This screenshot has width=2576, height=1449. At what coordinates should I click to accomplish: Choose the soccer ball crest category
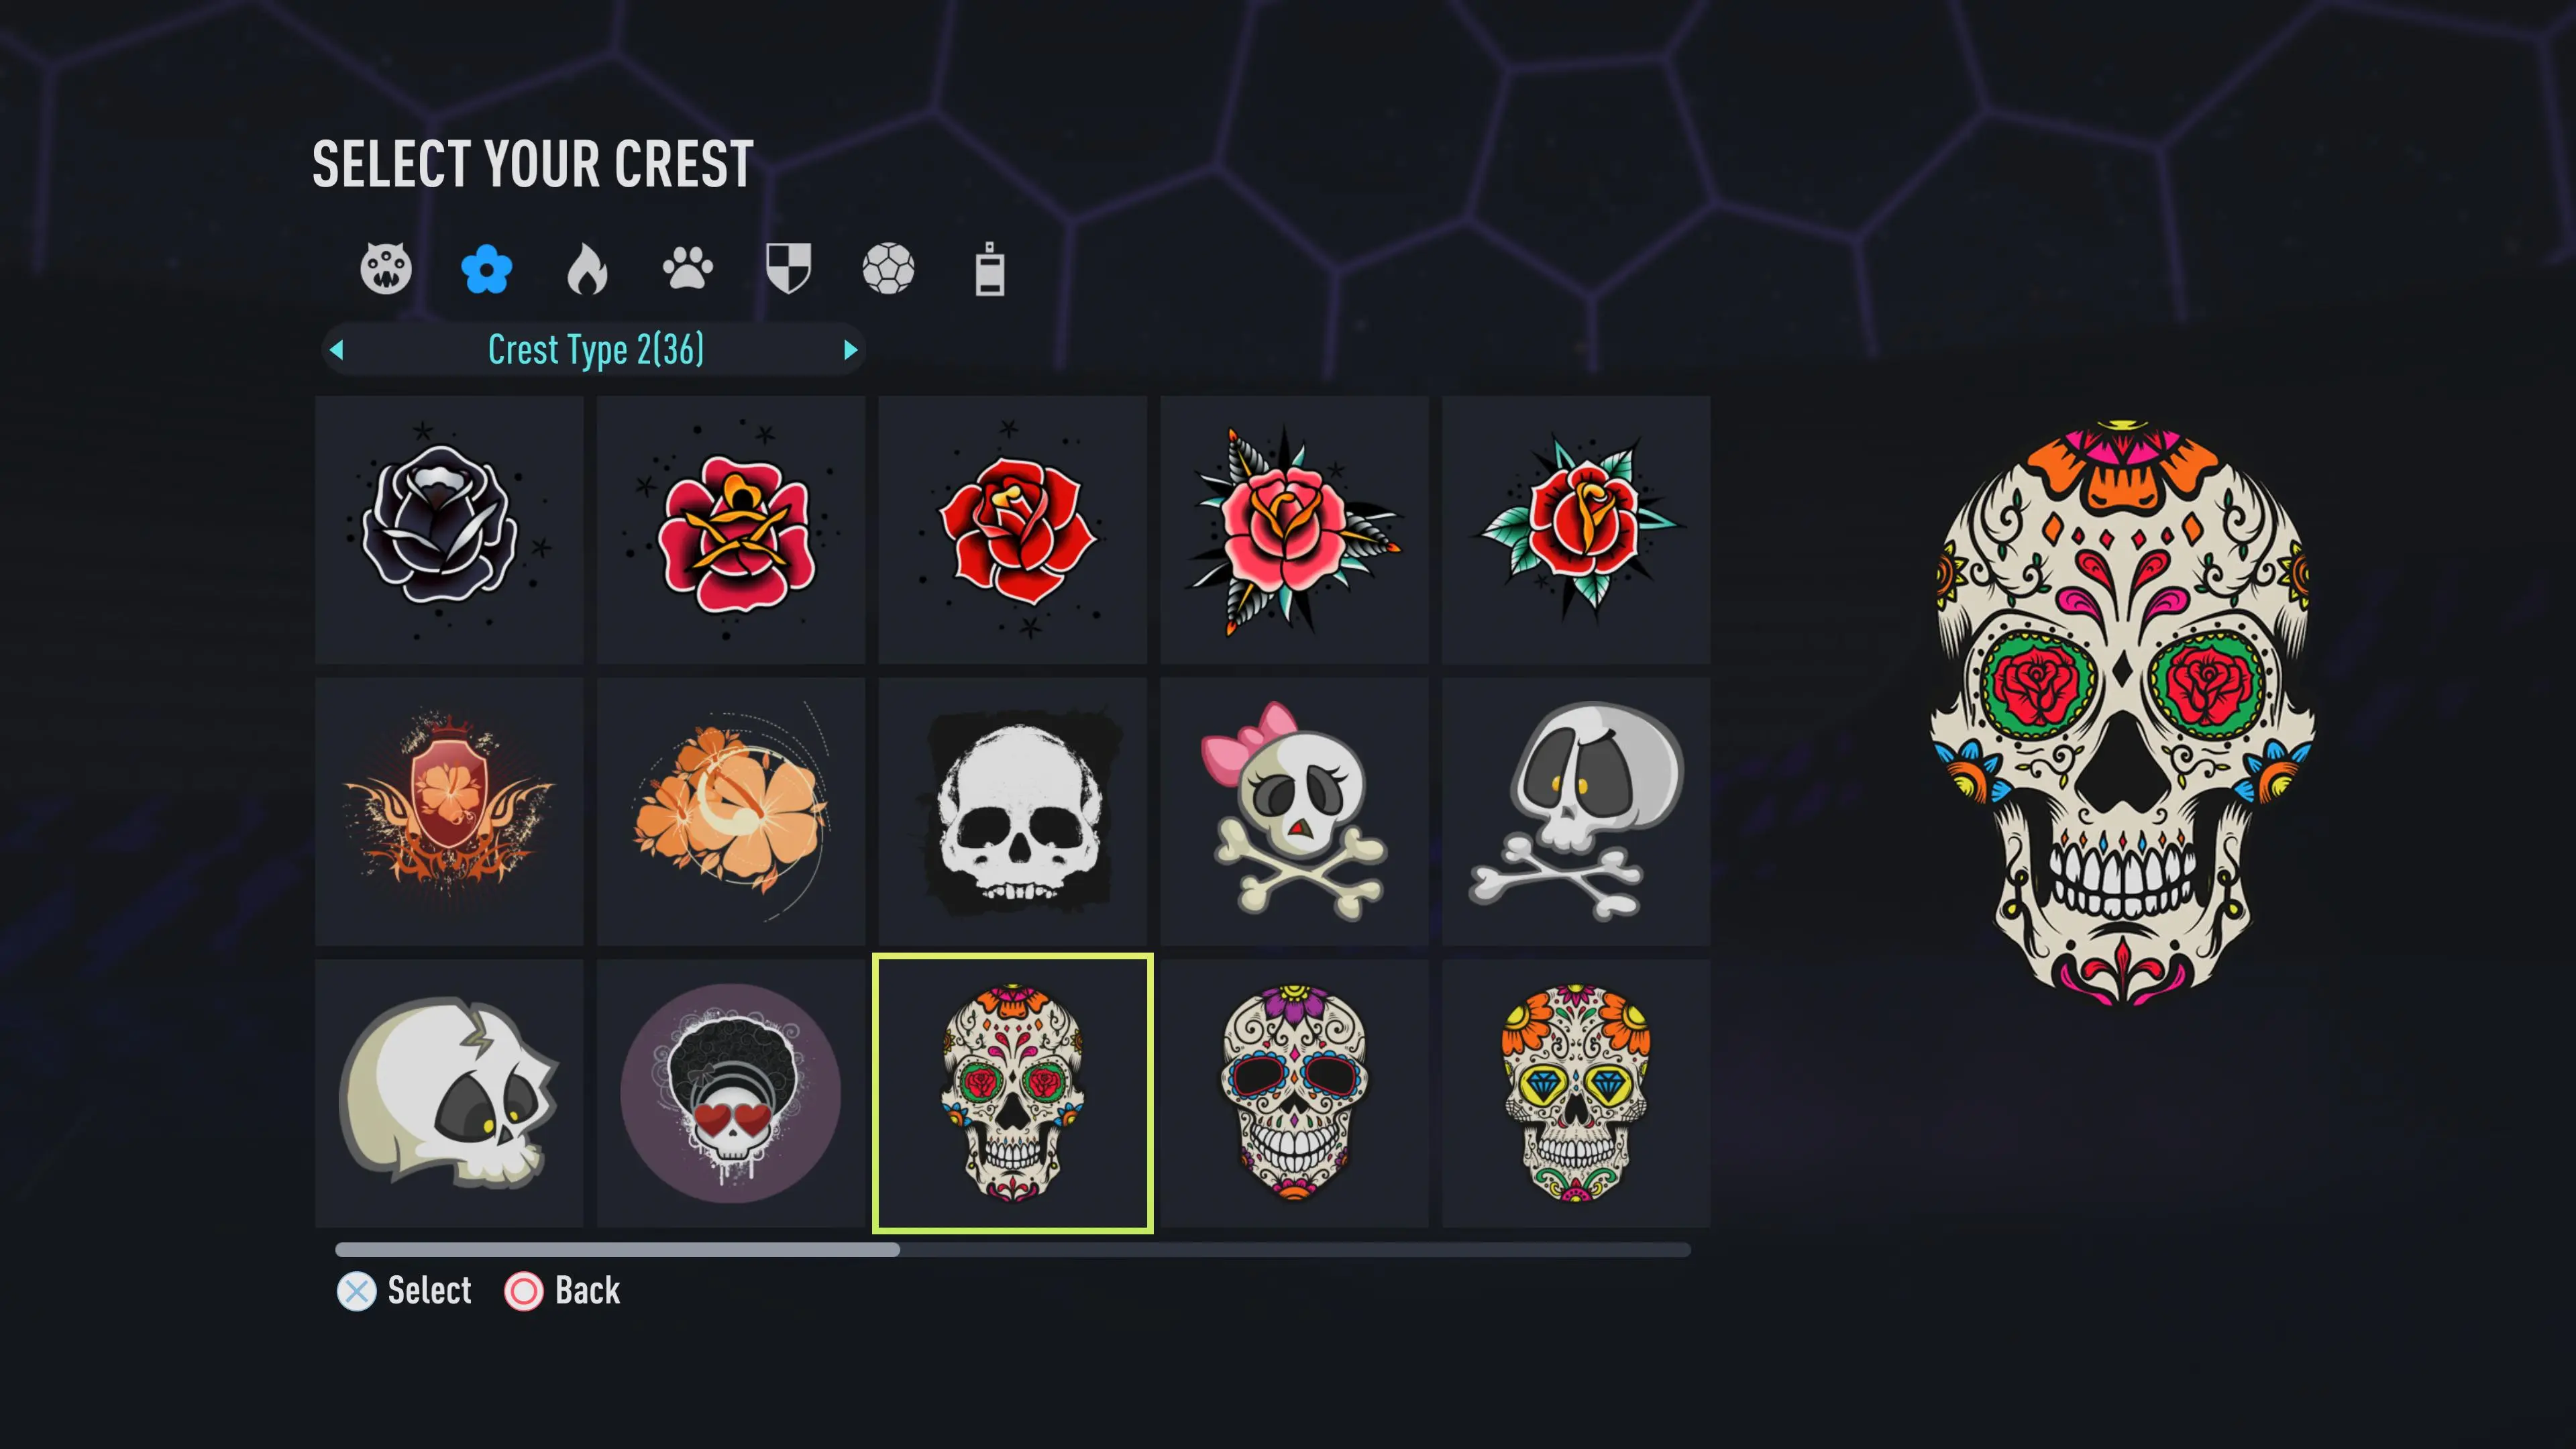point(888,269)
